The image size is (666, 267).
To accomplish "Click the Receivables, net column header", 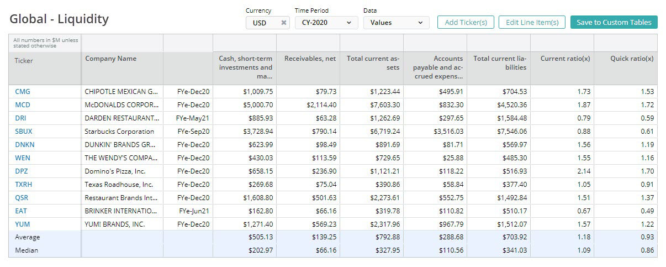I will (x=308, y=67).
